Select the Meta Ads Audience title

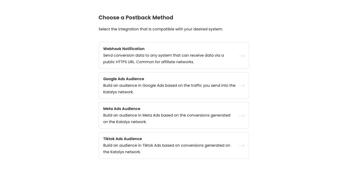tap(121, 109)
